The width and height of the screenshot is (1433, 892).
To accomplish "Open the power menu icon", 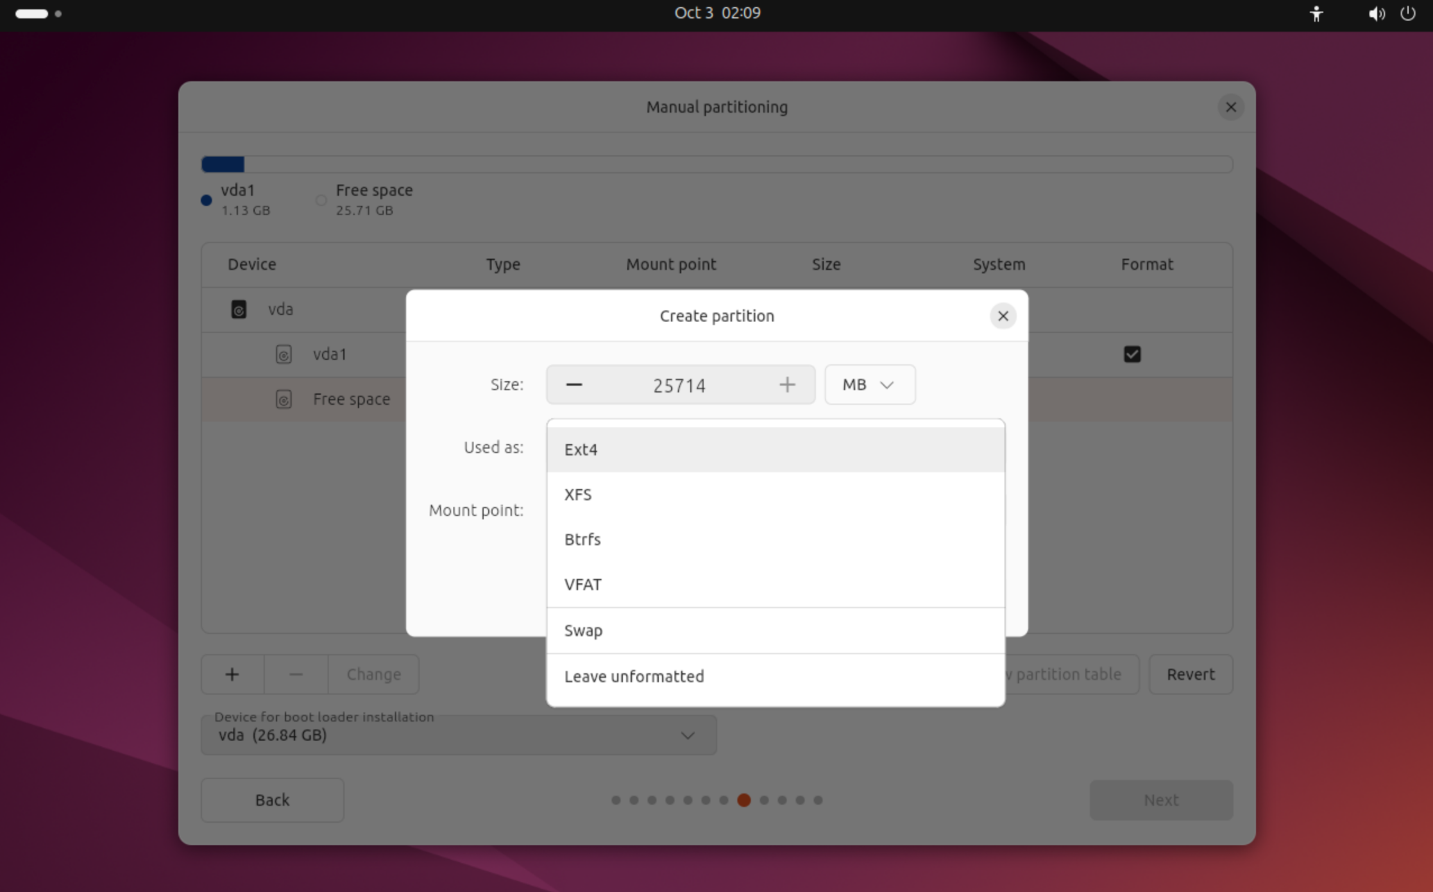I will click(x=1407, y=13).
